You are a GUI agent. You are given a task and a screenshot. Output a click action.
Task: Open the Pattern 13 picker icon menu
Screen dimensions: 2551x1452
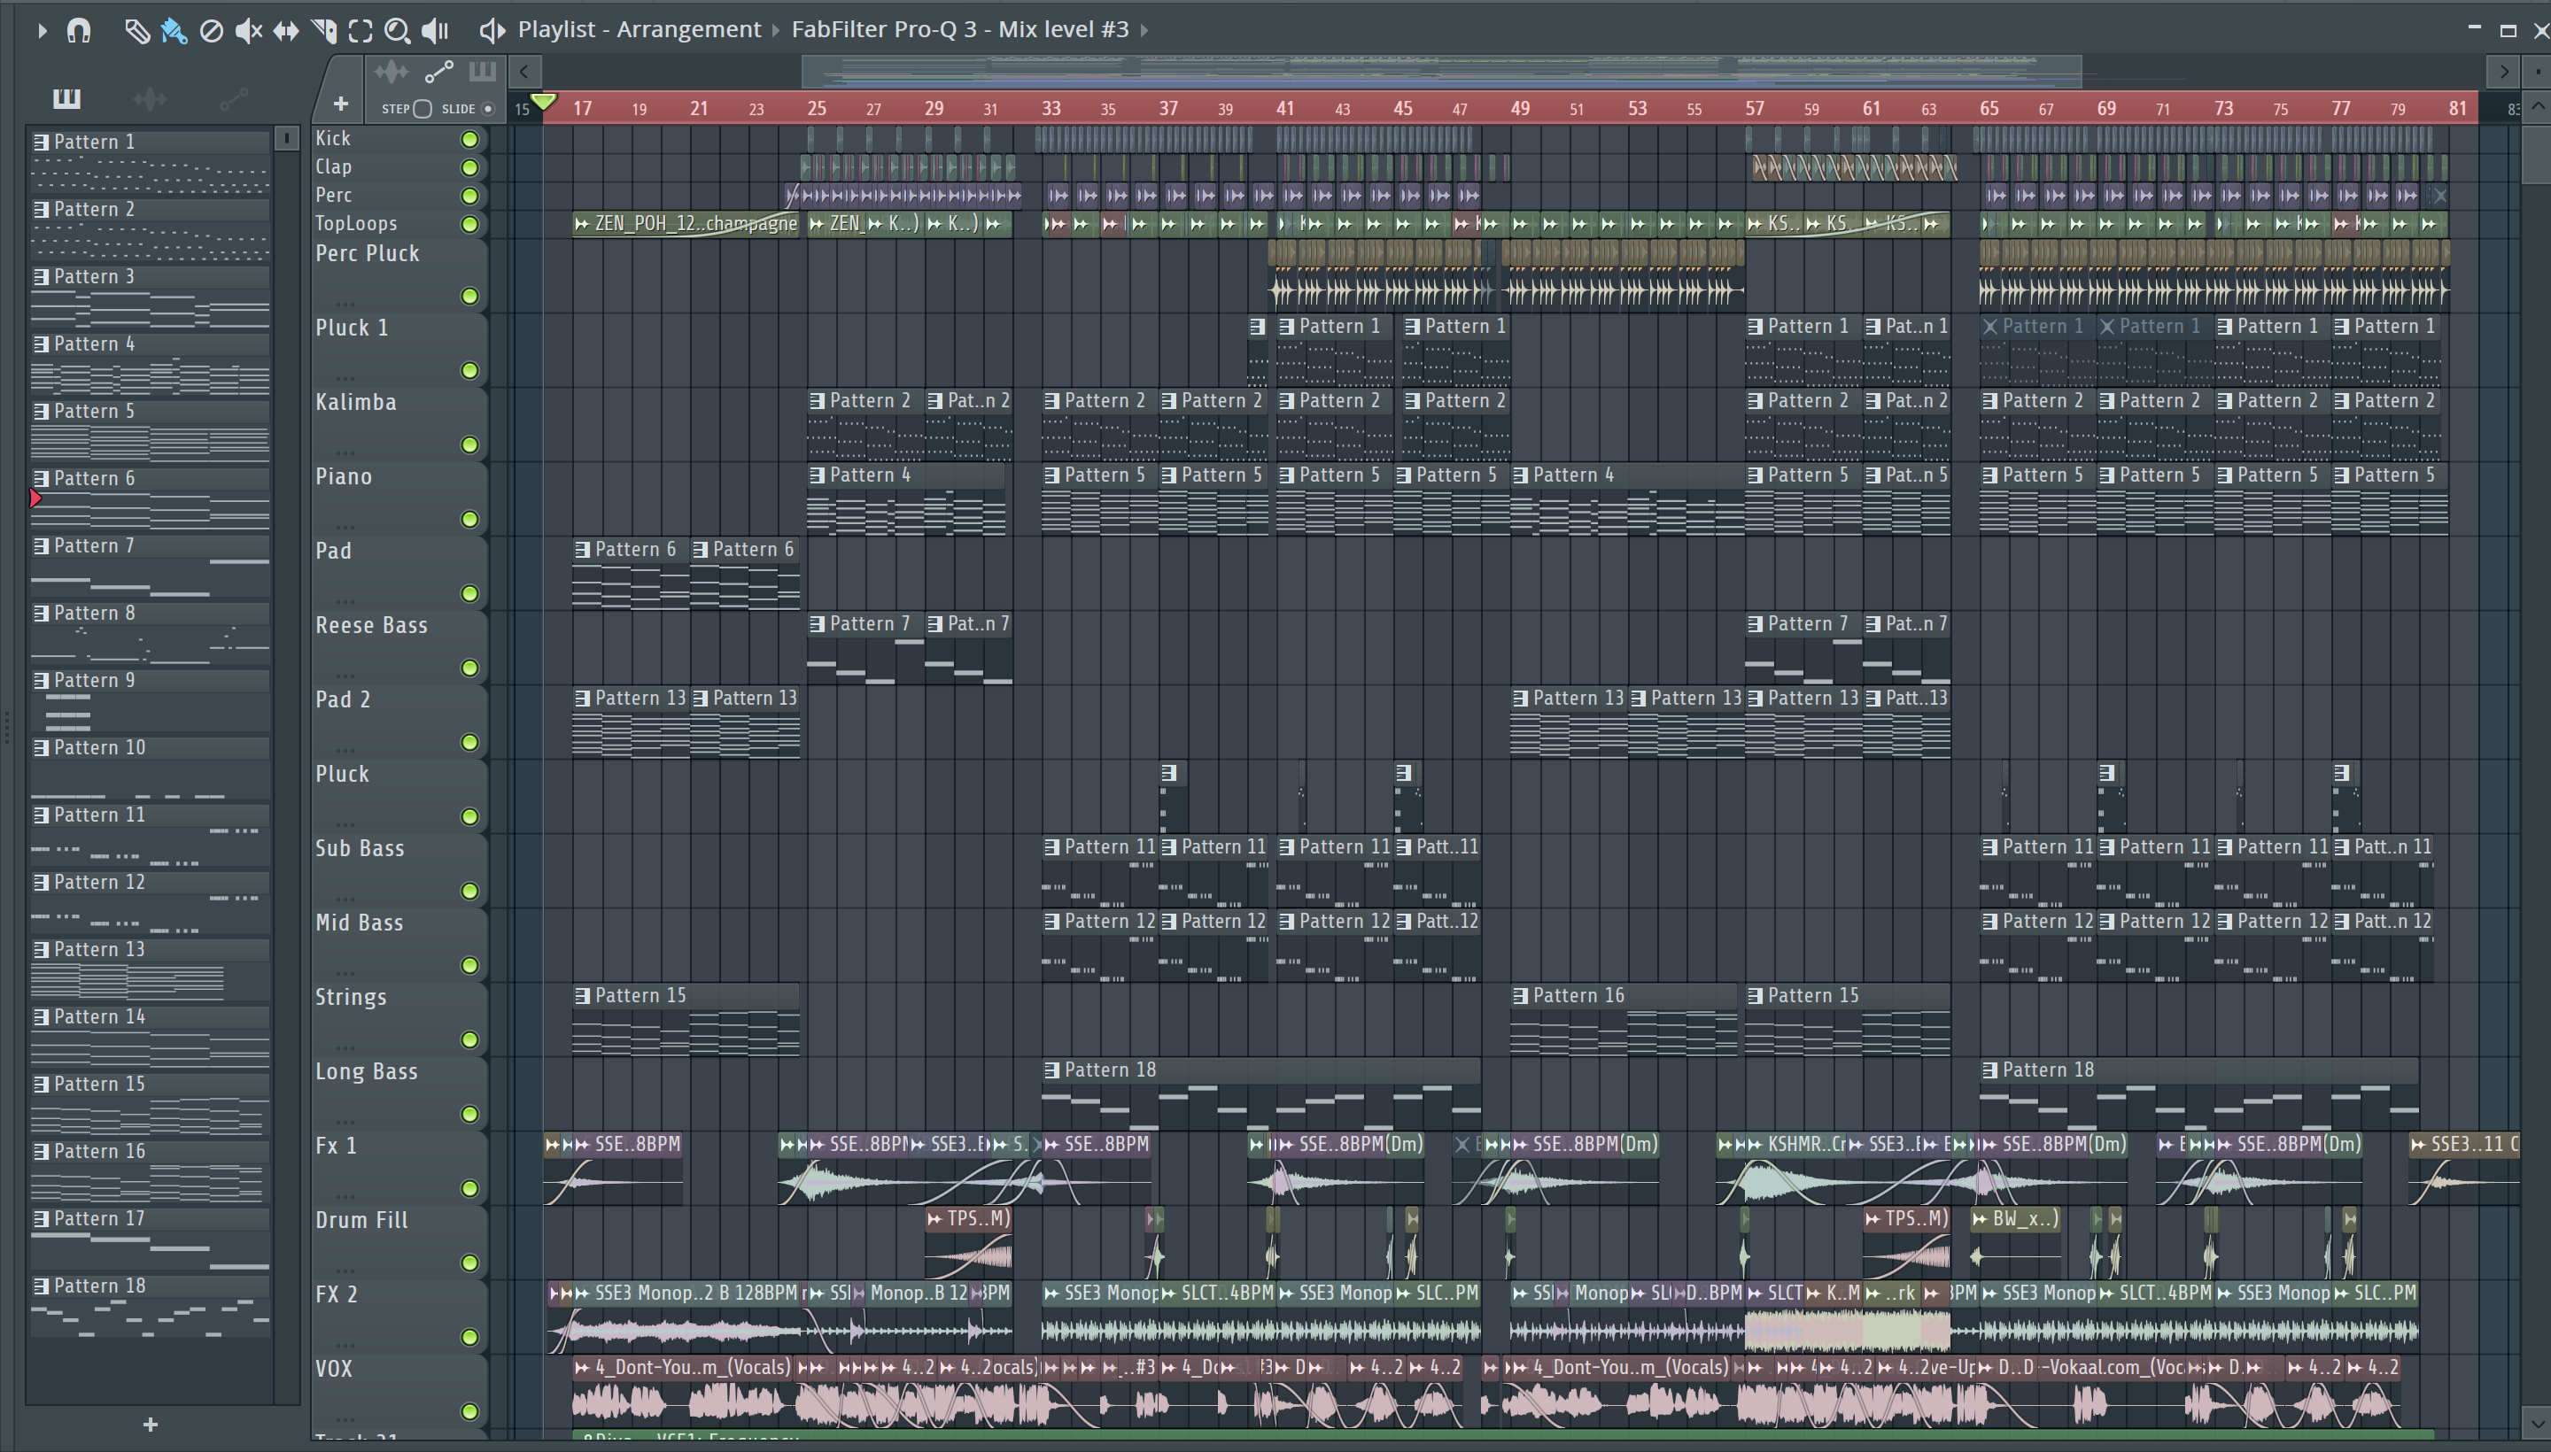pyautogui.click(x=41, y=949)
